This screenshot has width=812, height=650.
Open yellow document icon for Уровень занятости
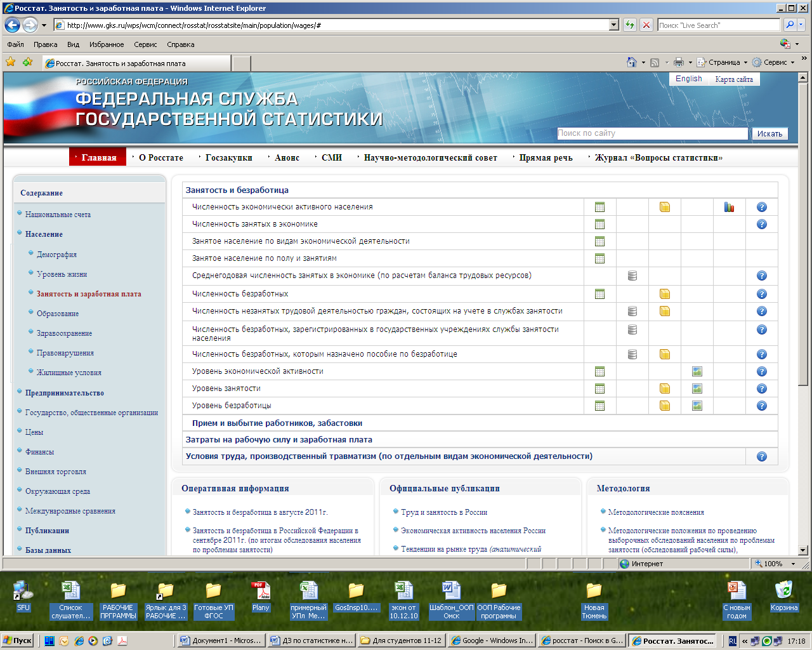click(665, 388)
